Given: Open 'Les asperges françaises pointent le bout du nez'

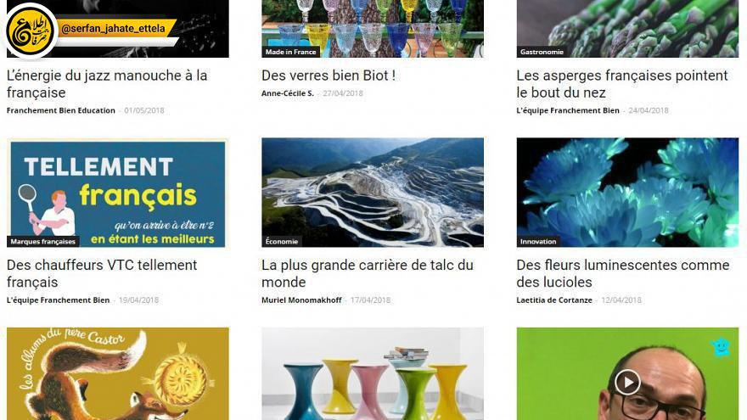Looking at the screenshot, I should click(622, 84).
